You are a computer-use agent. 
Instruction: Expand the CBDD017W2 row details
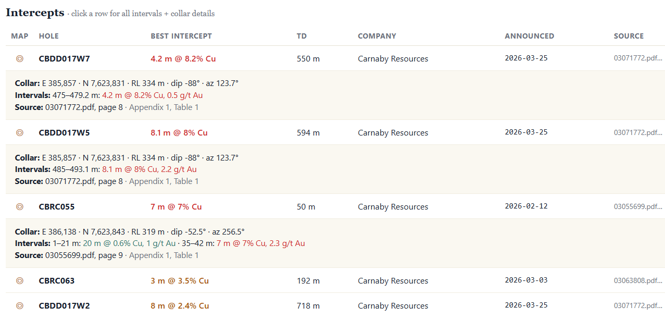[x=335, y=305]
